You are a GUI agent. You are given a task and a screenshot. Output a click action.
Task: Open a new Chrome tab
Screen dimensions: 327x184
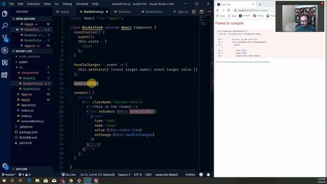click(260, 5)
